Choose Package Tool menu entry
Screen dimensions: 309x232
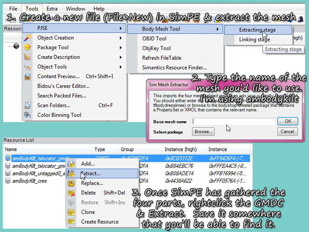point(74,47)
